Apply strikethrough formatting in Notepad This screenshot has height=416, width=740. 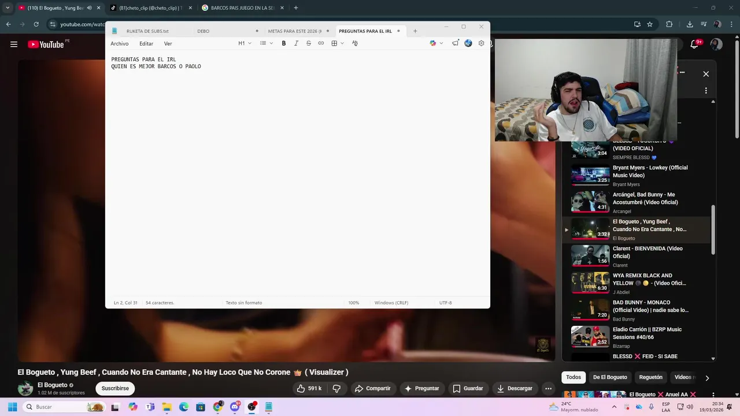tap(308, 43)
